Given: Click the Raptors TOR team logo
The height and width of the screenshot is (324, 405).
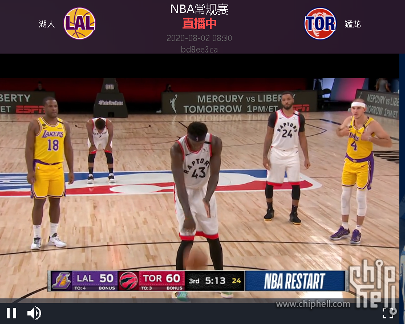Looking at the screenshot, I should 320,23.
